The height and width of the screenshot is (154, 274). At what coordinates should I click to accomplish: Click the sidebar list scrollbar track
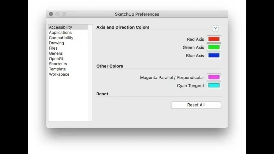90,72
